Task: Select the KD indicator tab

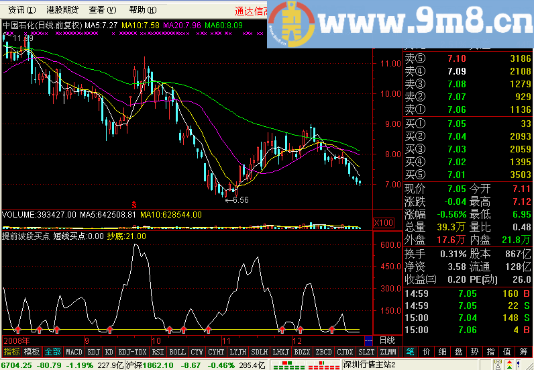Action: pos(109,352)
